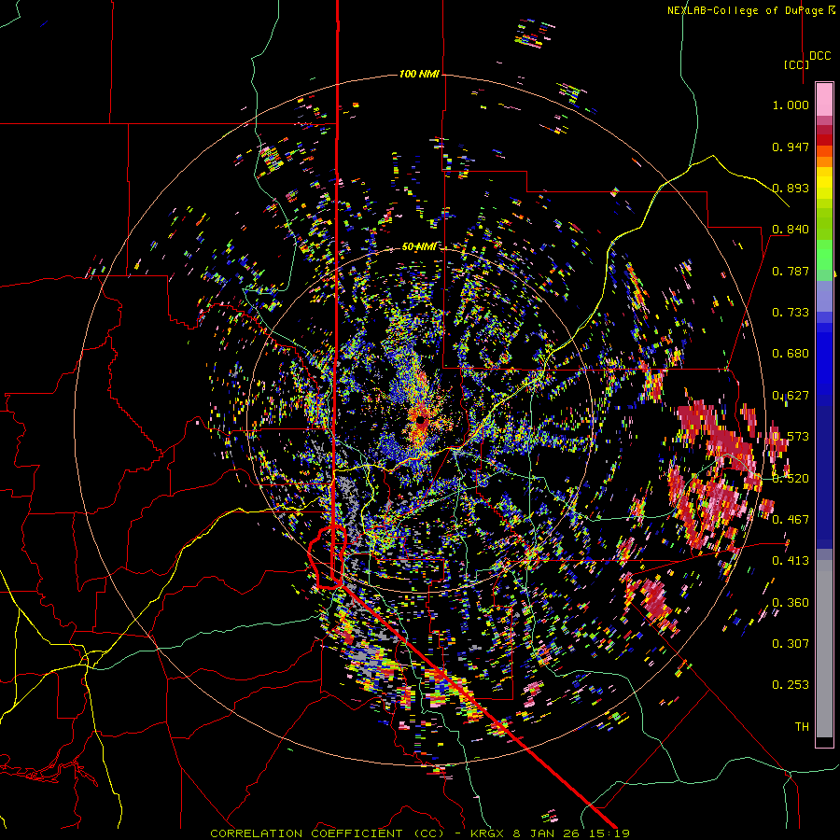
Task: Select the 0.307 legend value
Action: point(791,644)
